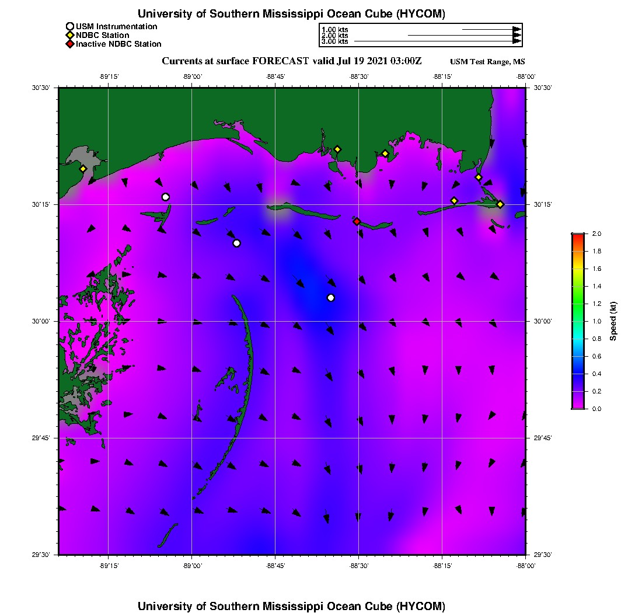Viewport: 642px width, 613px height.
Task: Click the NDBC station diamond at far west coast
Action: (x=83, y=169)
